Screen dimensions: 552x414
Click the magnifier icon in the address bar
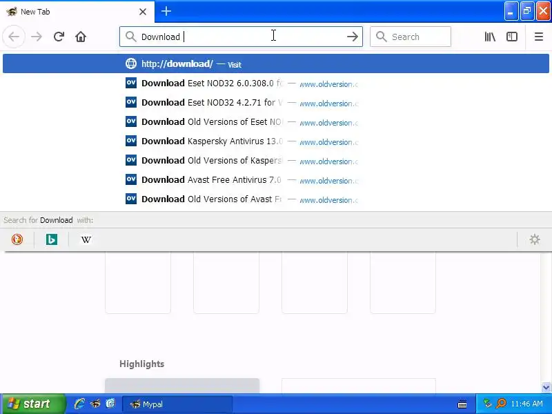[130, 37]
